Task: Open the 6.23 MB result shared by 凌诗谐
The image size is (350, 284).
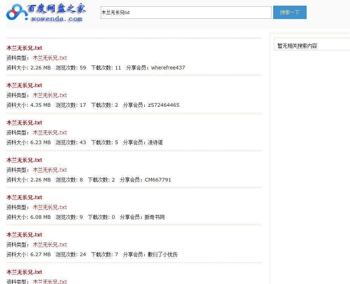Action: click(x=24, y=123)
